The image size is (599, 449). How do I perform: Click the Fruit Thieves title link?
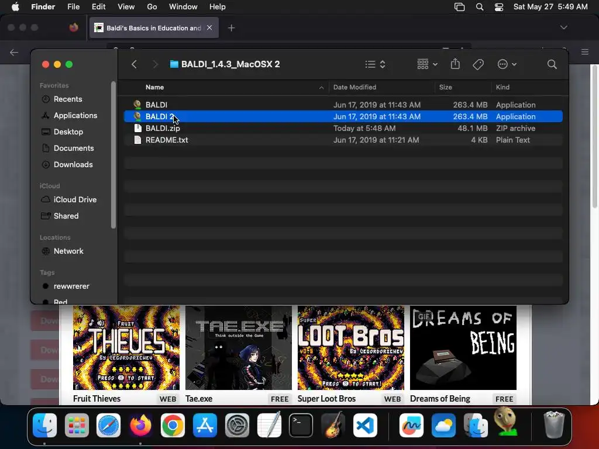pos(97,399)
